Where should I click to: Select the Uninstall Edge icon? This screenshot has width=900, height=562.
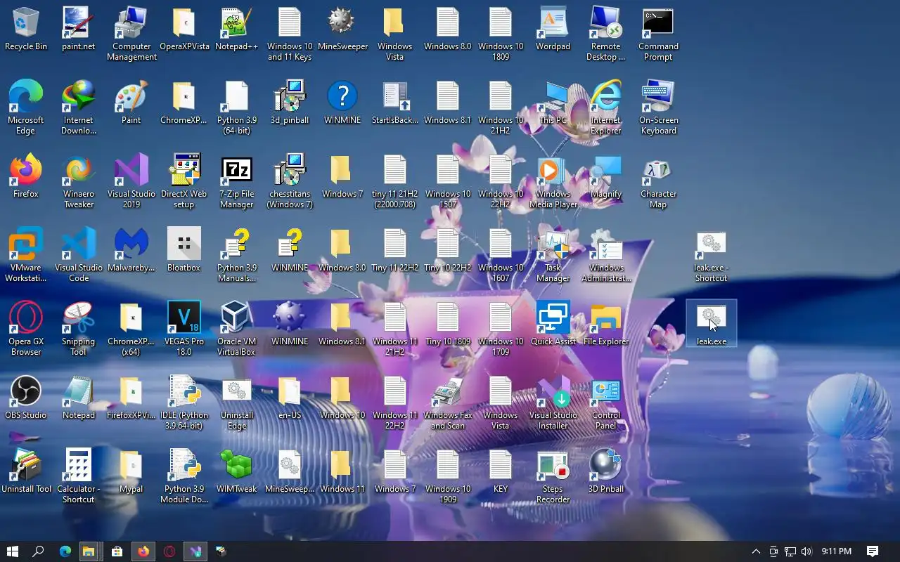pos(237,403)
